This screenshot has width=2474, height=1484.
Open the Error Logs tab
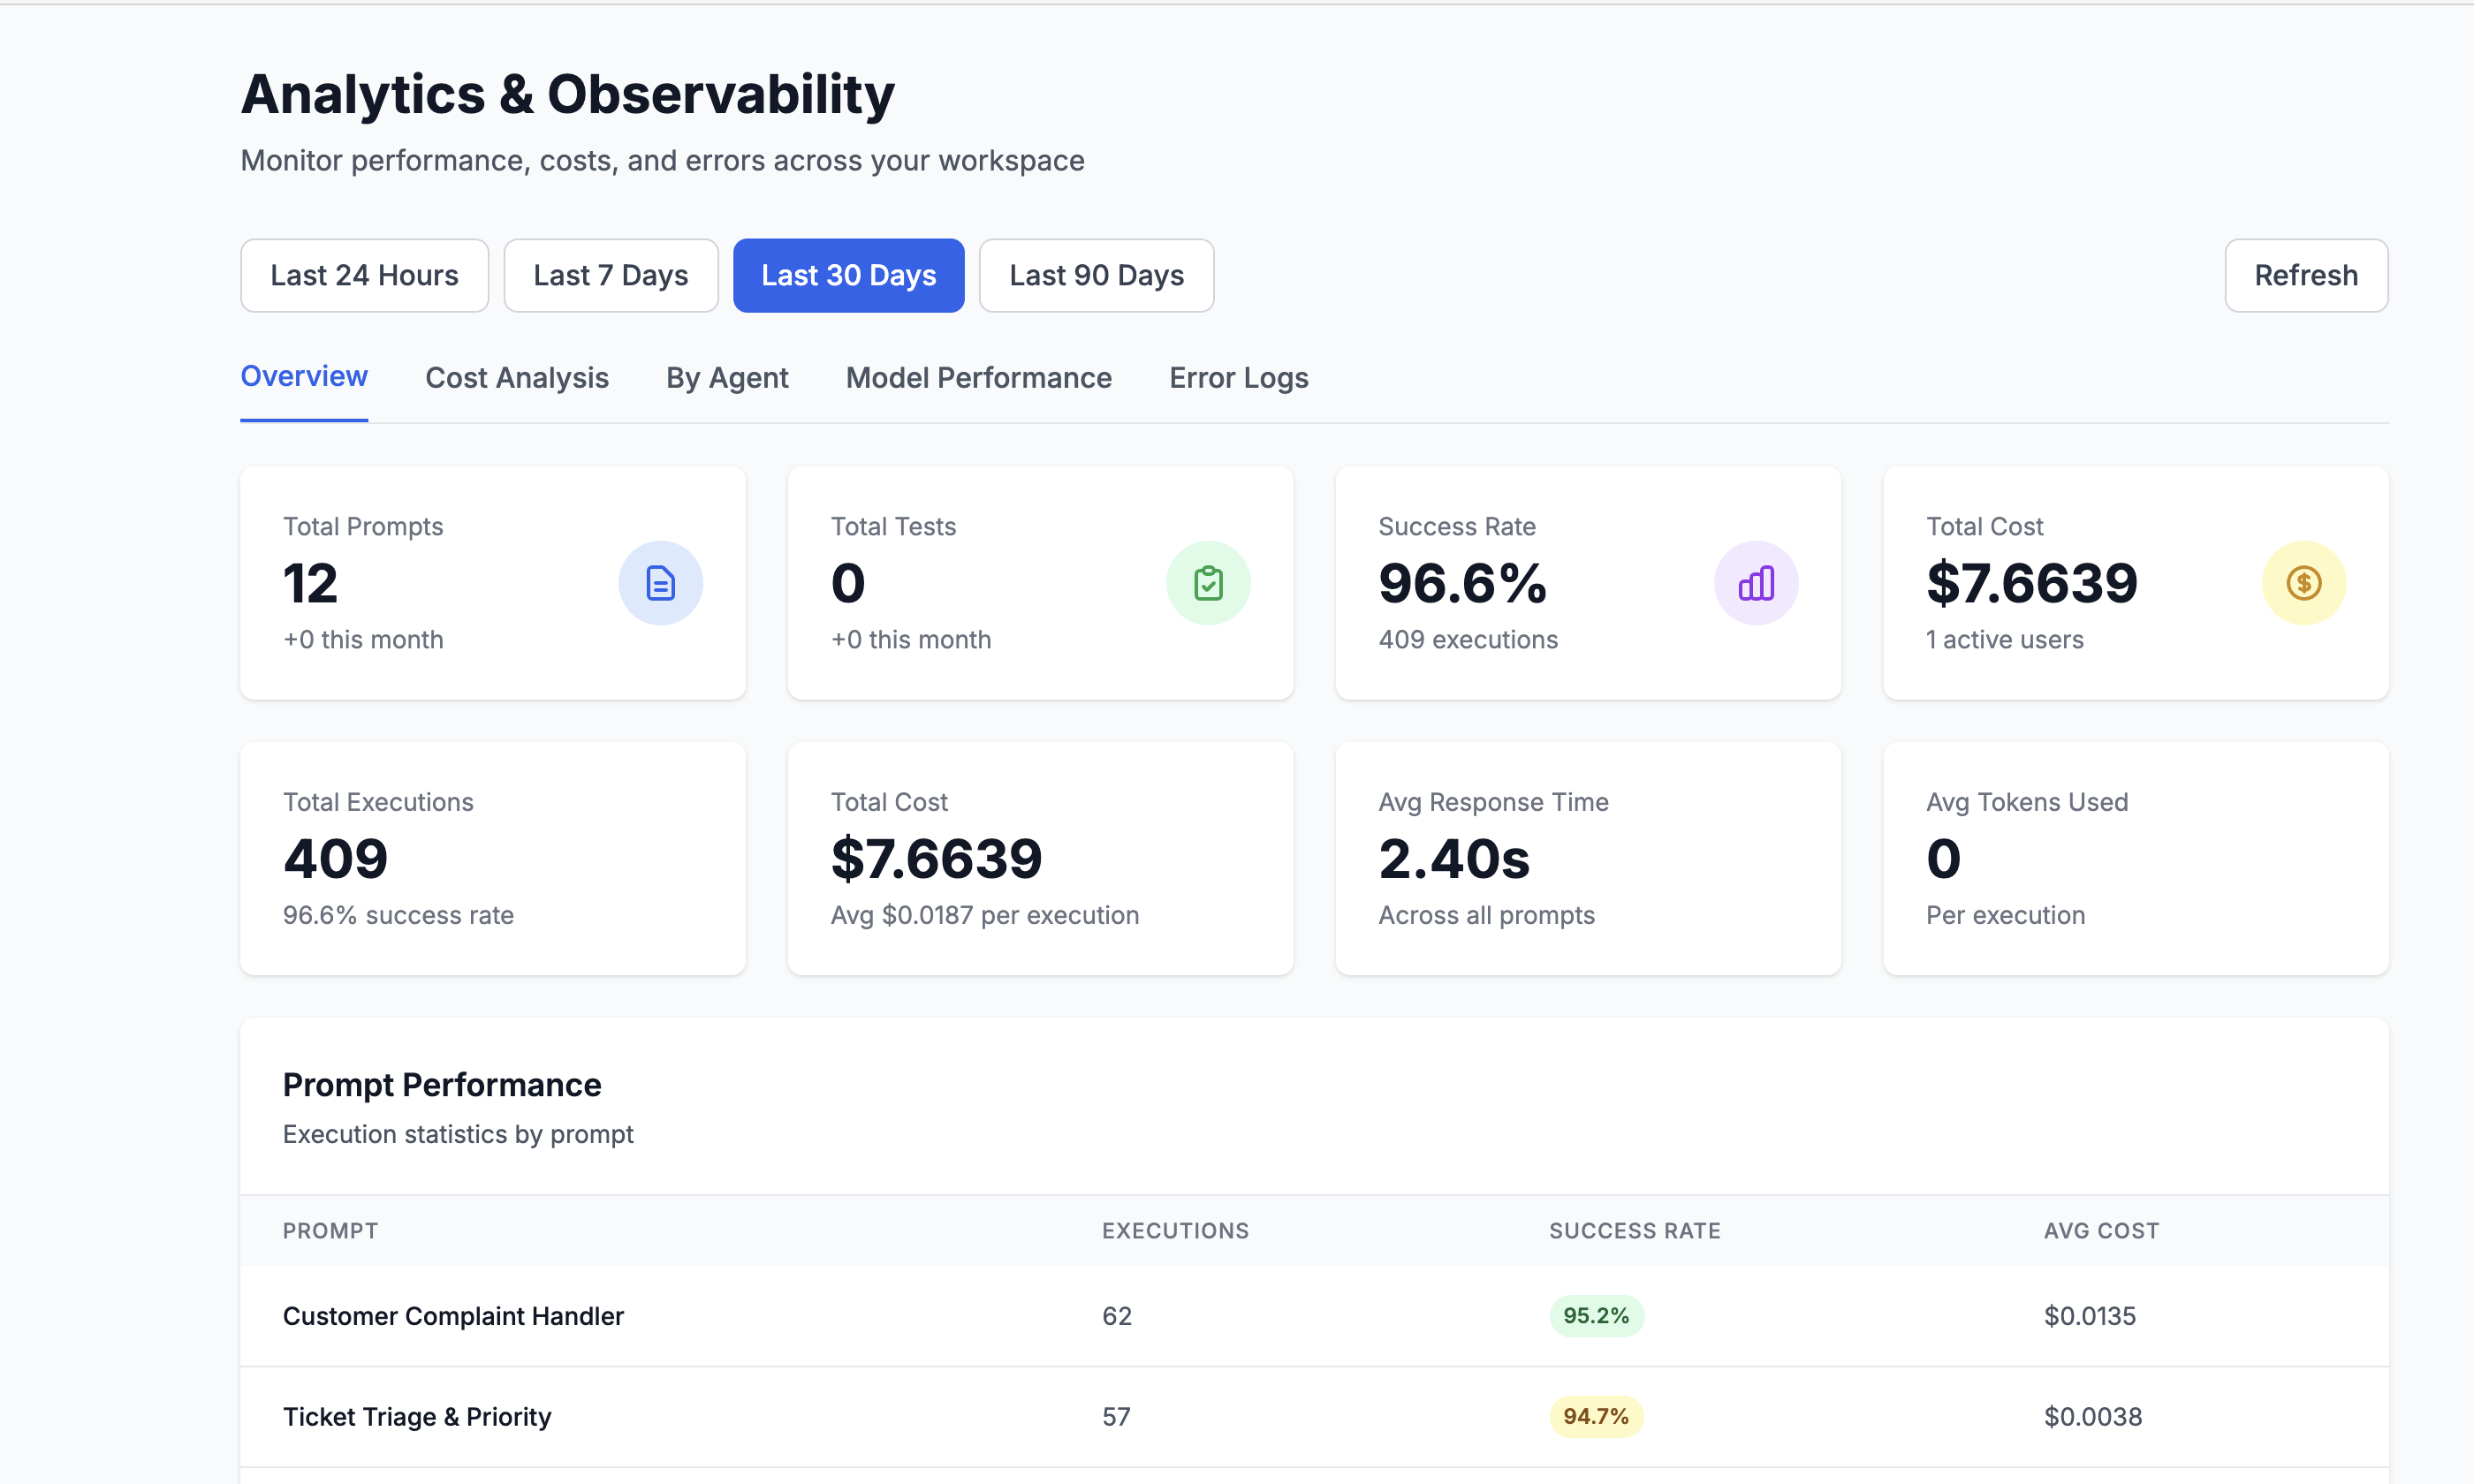pyautogui.click(x=1239, y=378)
